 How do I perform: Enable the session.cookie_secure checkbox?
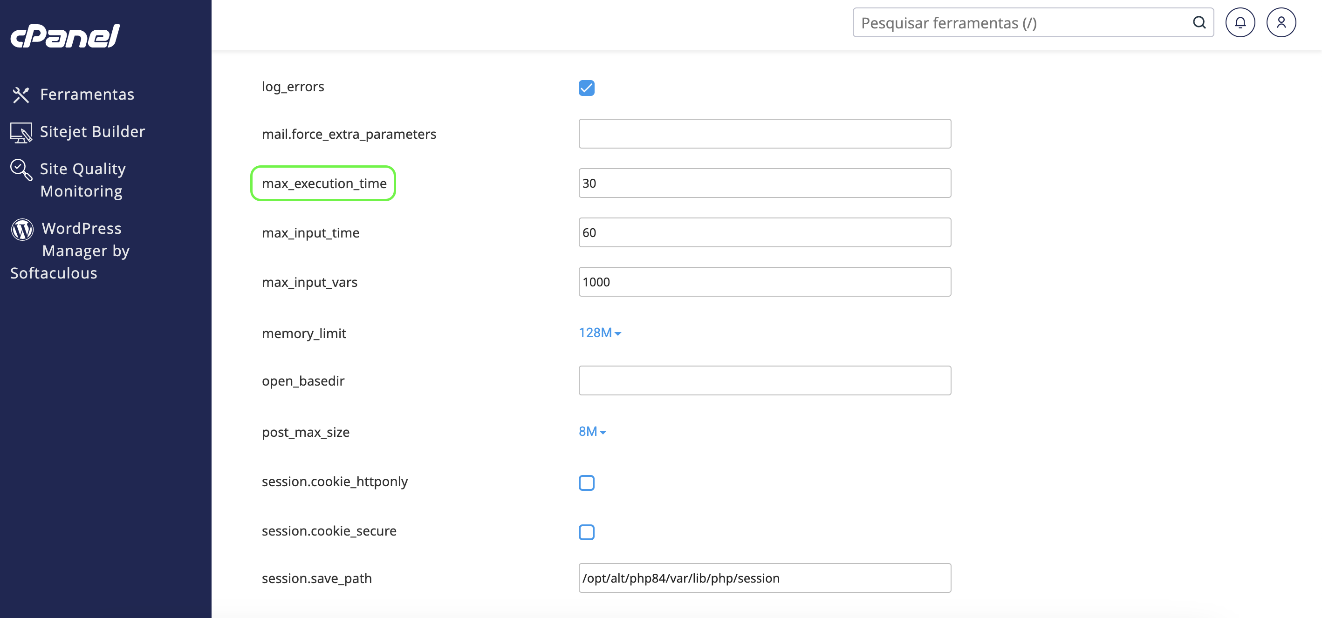click(x=587, y=532)
